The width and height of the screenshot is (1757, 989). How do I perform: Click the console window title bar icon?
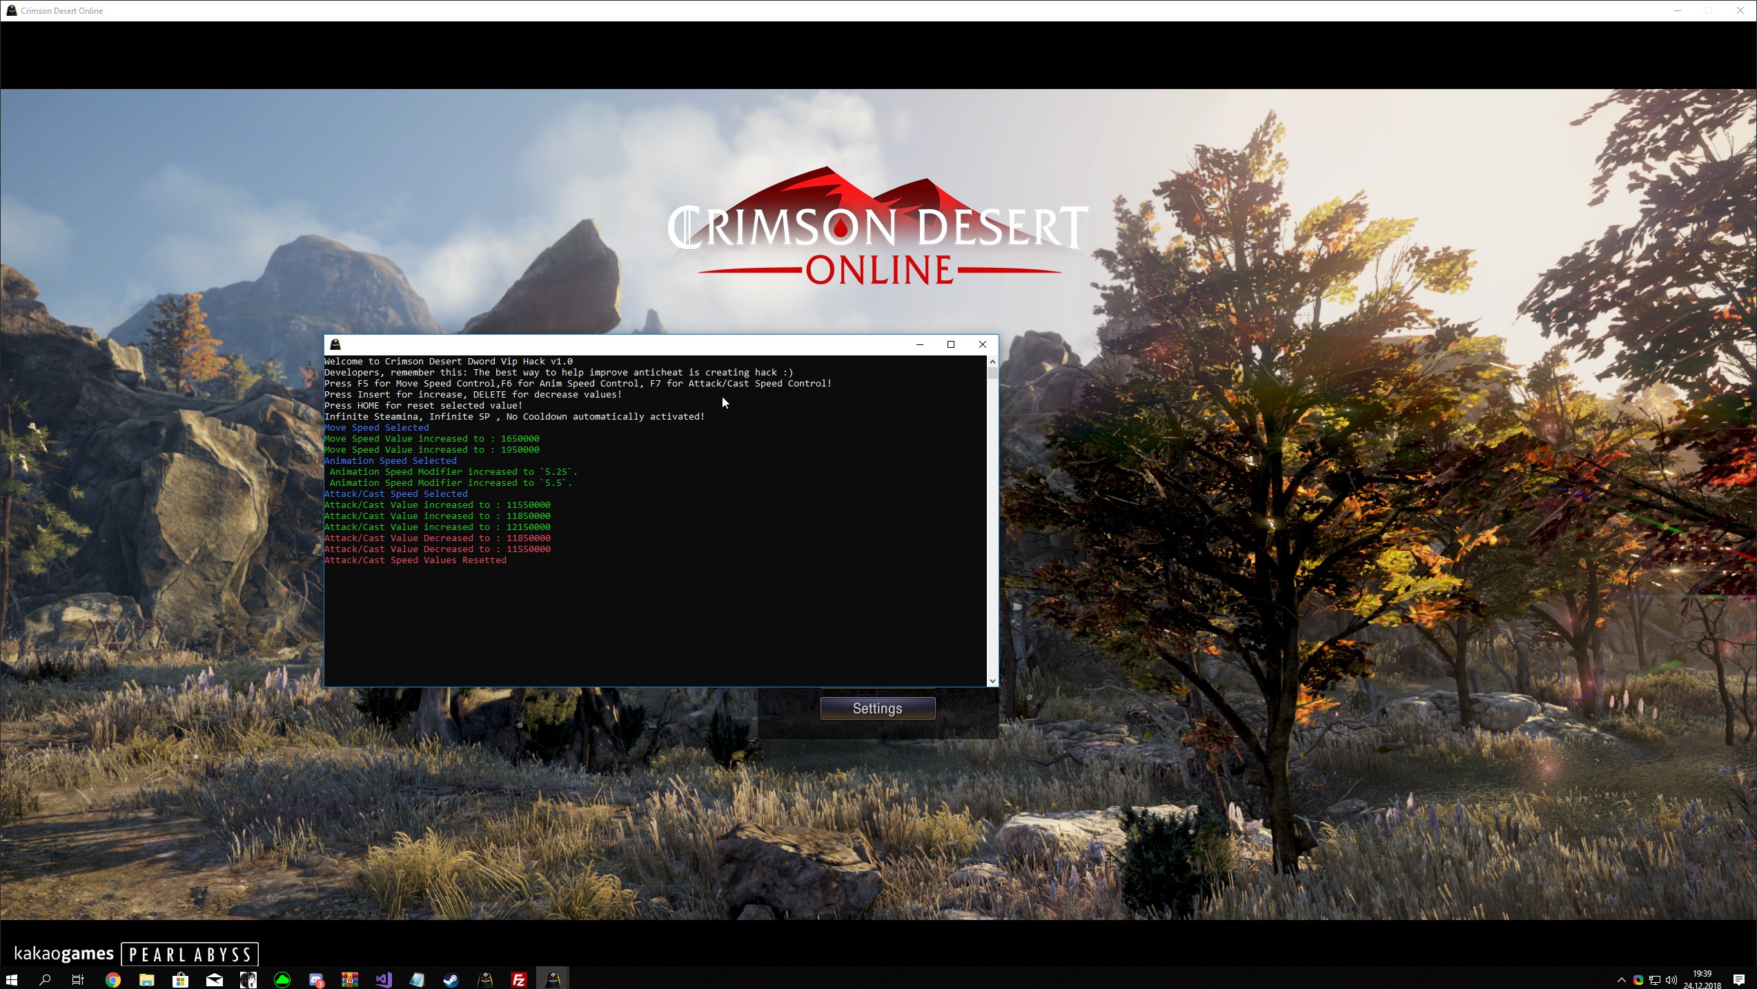pos(335,344)
